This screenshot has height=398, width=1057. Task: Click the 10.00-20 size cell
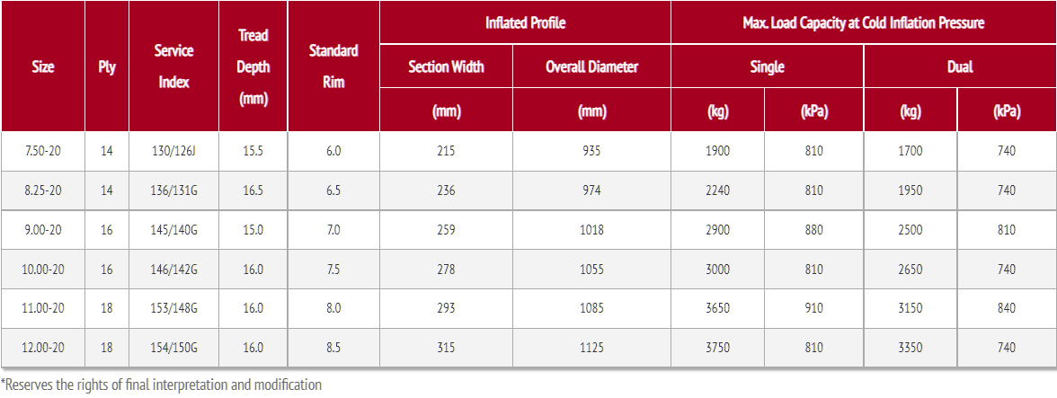click(x=43, y=270)
